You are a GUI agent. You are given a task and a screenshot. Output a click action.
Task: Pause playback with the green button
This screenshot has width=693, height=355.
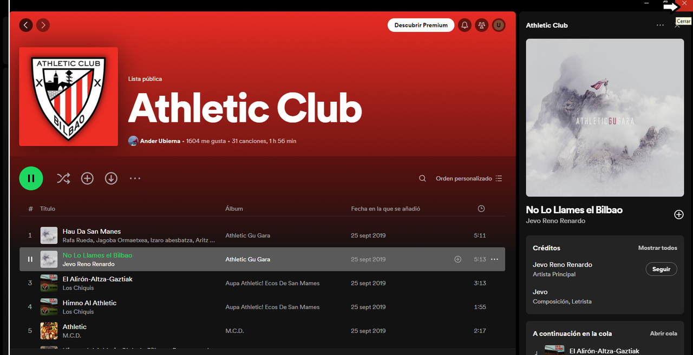pyautogui.click(x=31, y=178)
